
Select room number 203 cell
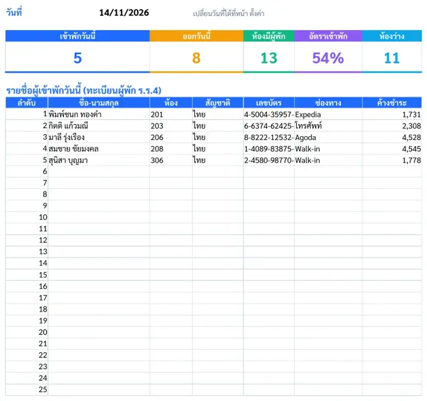(x=171, y=125)
